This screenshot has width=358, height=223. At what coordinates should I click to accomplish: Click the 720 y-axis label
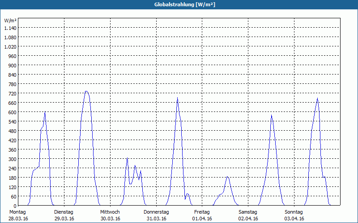(13, 94)
